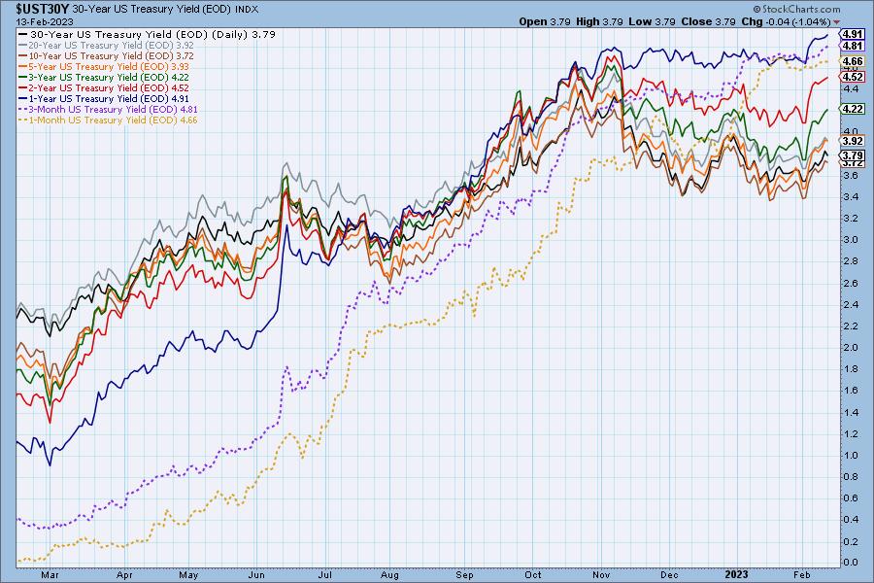Viewport: 874px width, 583px height.
Task: Select the 3-Year US Treasury Yield legend entry
Action: coord(104,77)
